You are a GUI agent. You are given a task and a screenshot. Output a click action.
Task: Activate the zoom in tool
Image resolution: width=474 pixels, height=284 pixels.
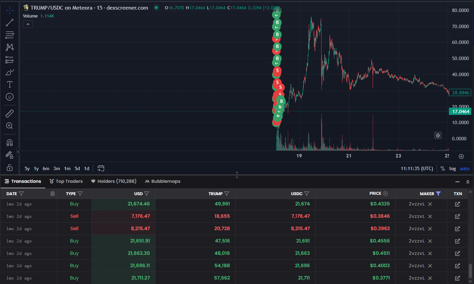pos(9,126)
